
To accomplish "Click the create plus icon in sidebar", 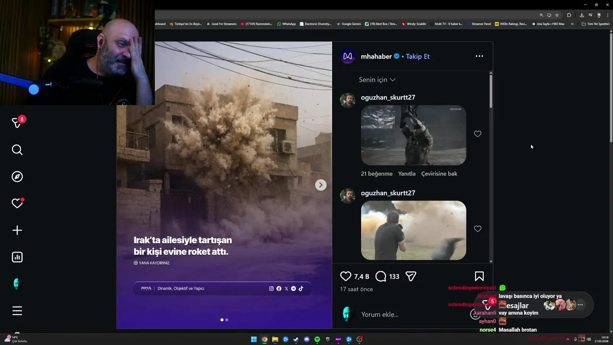I will point(17,230).
